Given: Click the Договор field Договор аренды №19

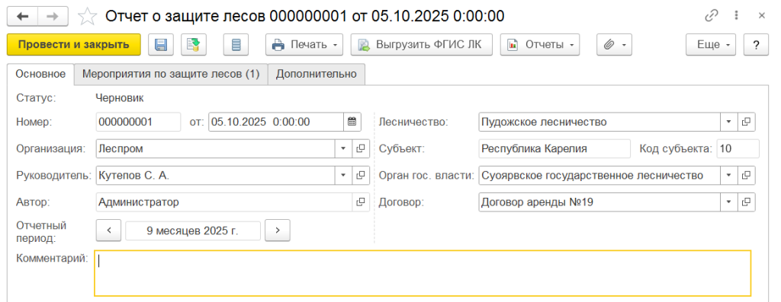Looking at the screenshot, I should [599, 202].
